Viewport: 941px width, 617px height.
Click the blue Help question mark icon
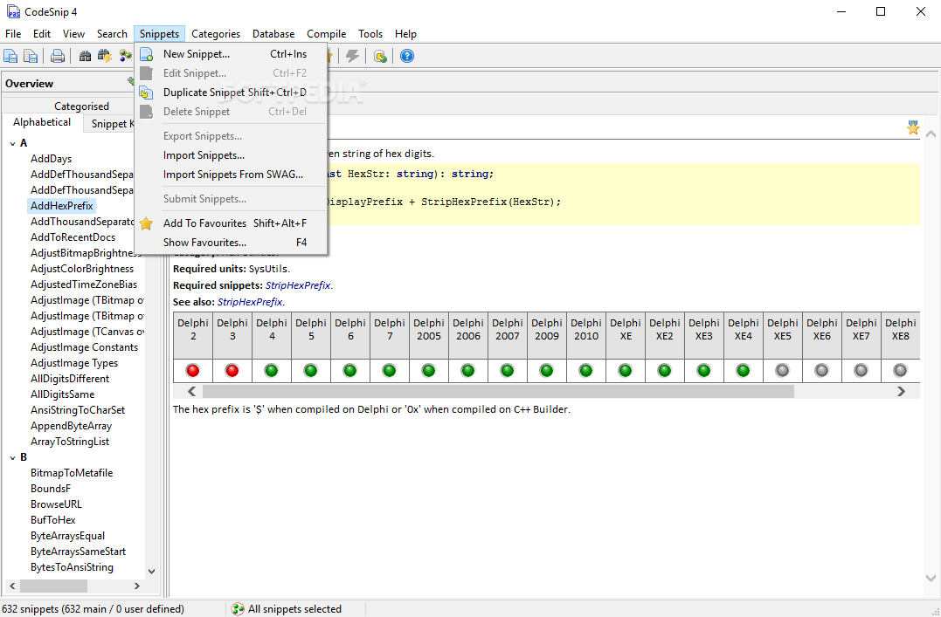[407, 57]
